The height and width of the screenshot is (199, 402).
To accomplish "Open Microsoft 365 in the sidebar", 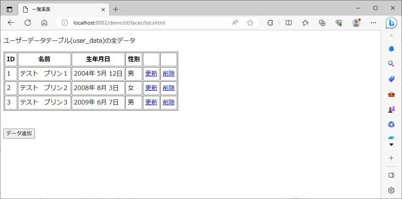I will tap(391, 124).
